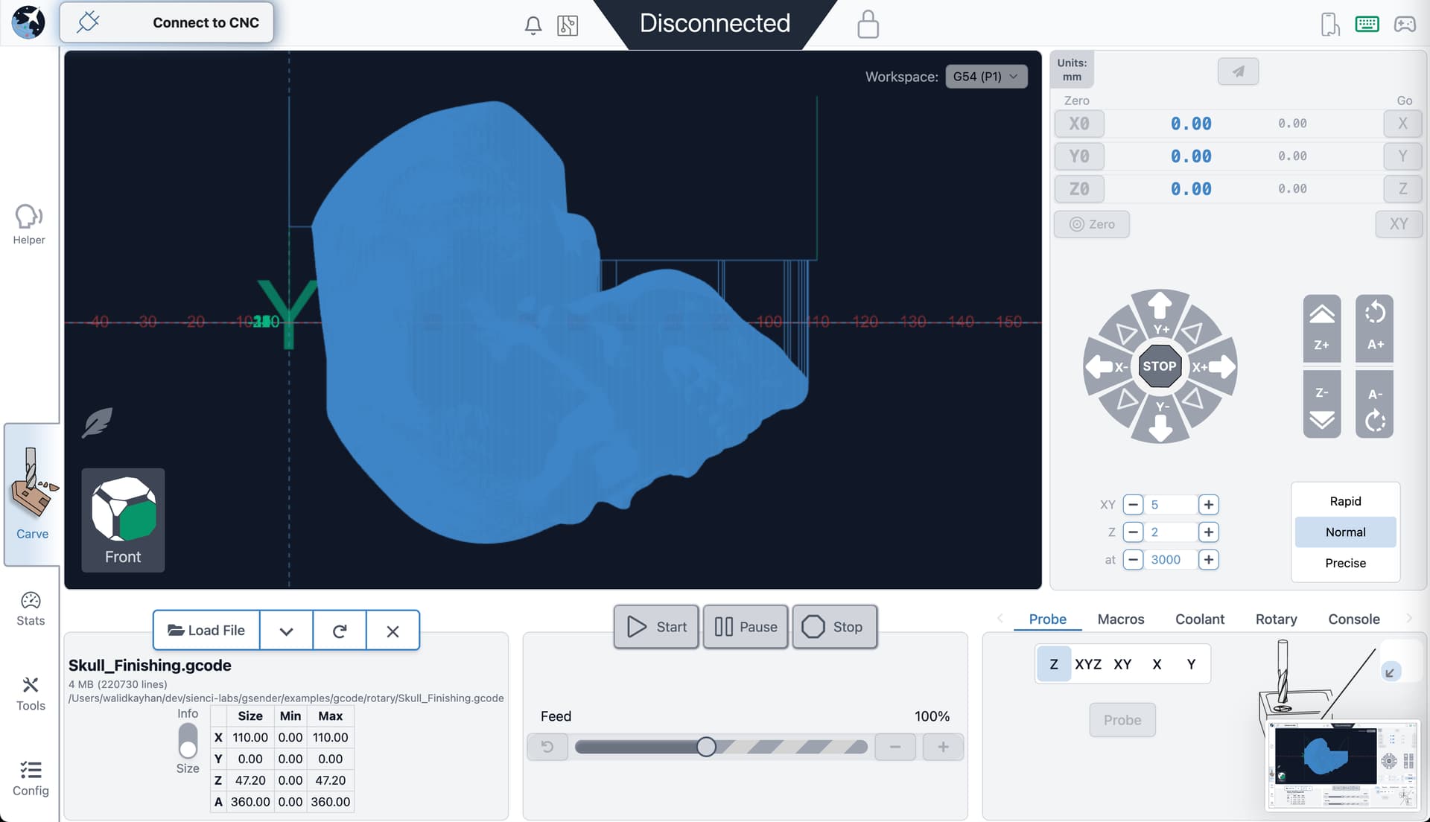Viewport: 1430px width, 822px height.
Task: Click the notification bell icon
Action: point(533,25)
